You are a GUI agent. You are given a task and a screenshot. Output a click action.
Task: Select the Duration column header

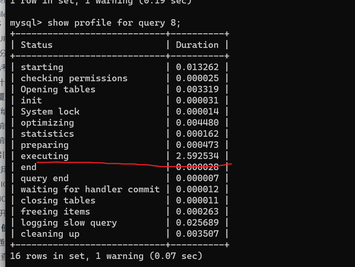click(x=197, y=45)
